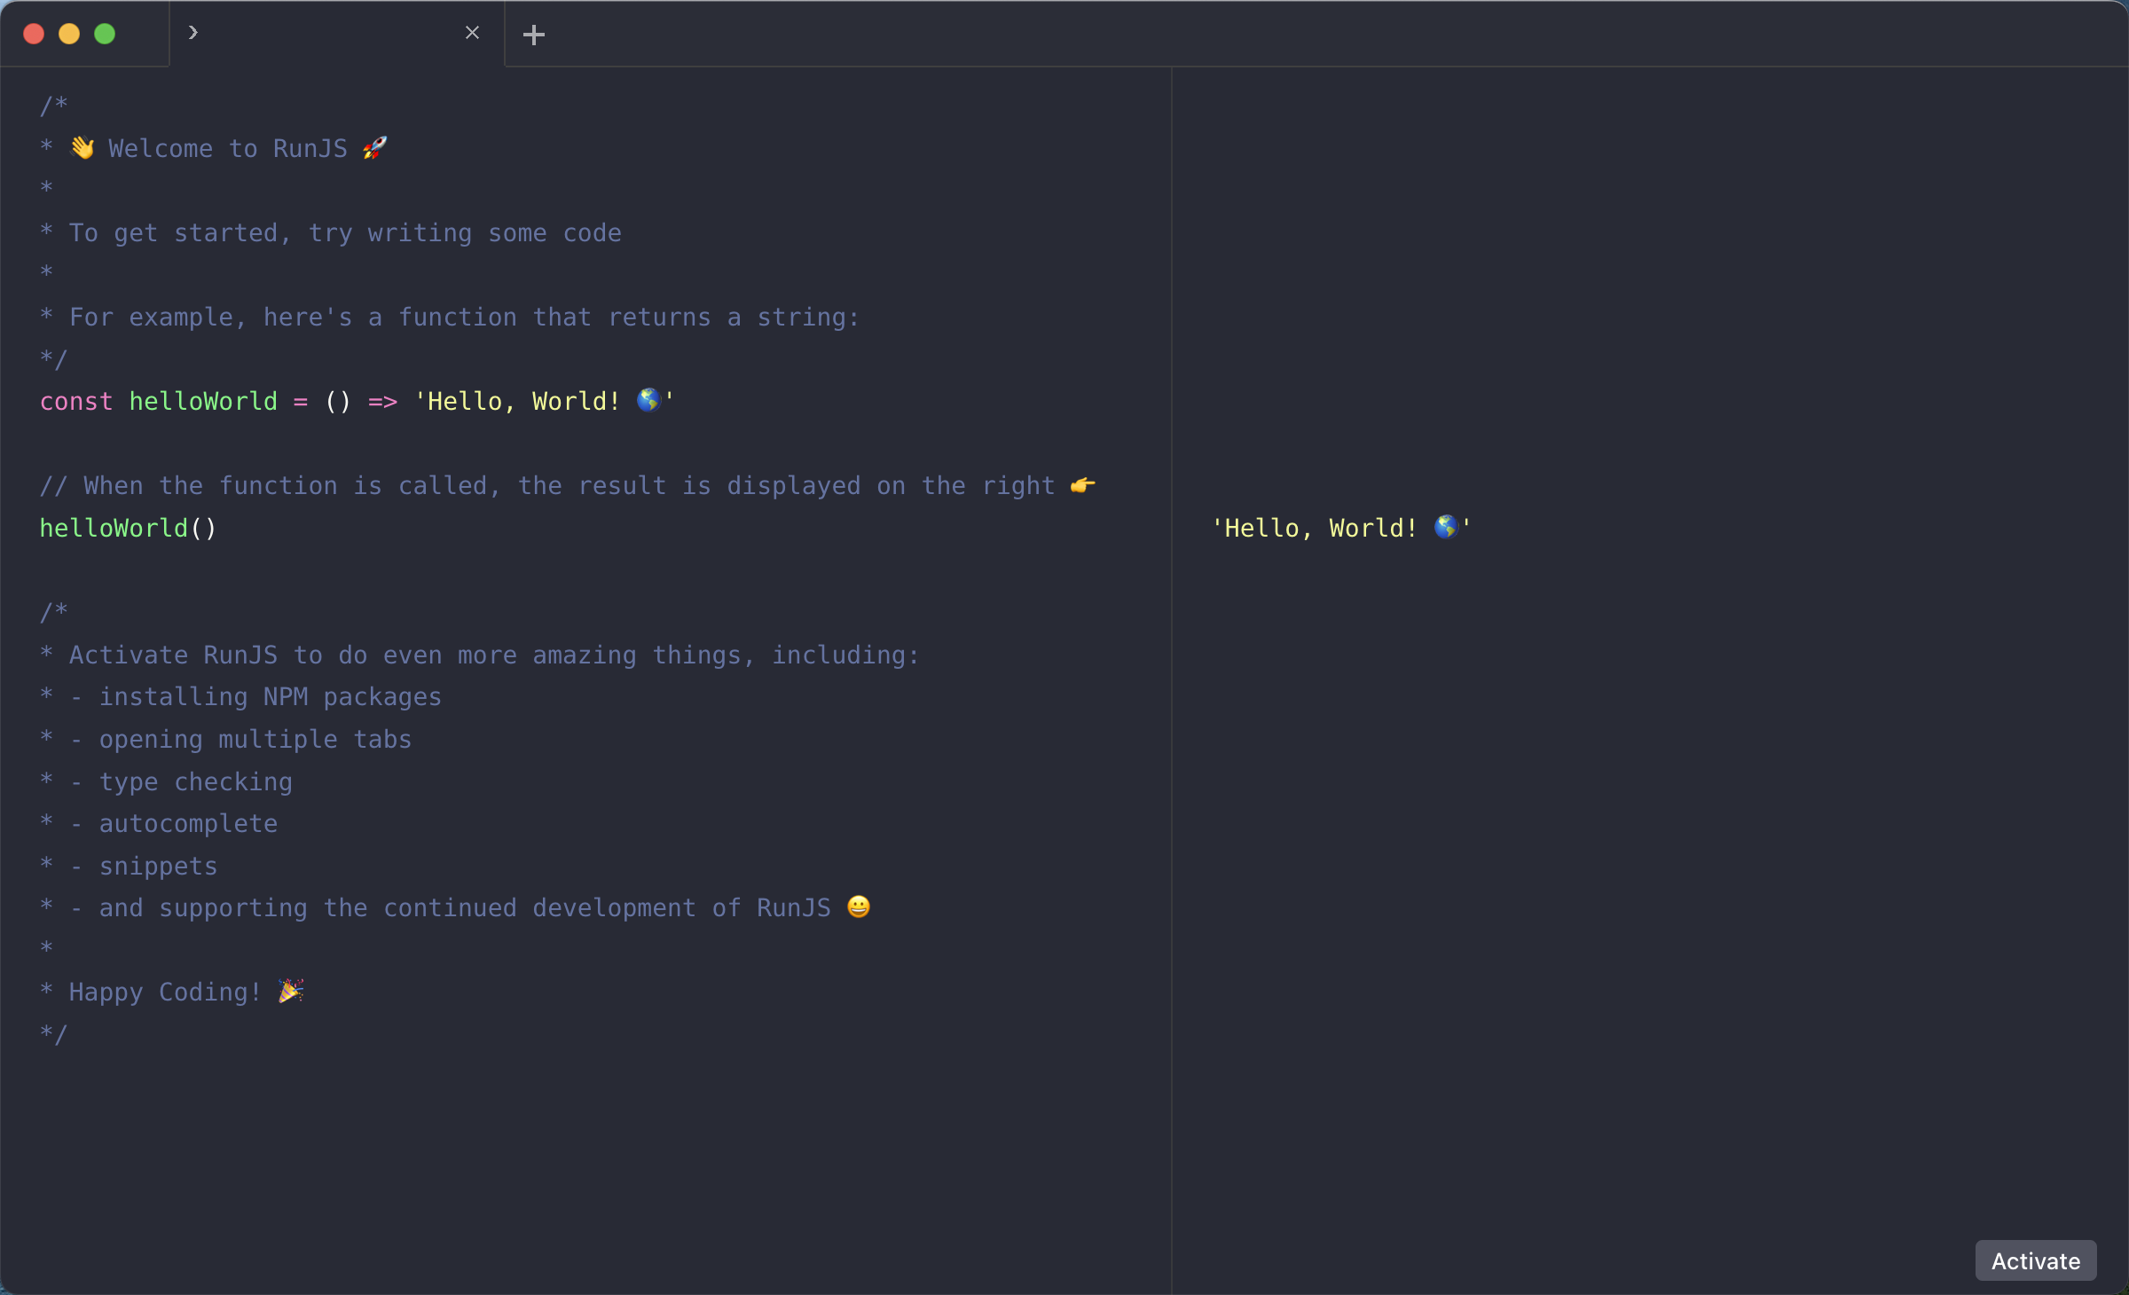Select the tab with chevron prompt icon

coord(337,34)
